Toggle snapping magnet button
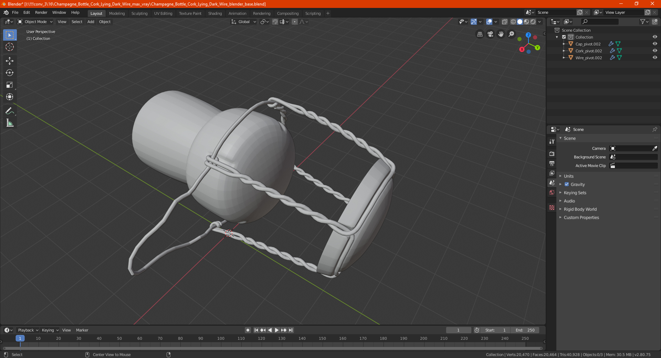The image size is (661, 358). coord(275,22)
